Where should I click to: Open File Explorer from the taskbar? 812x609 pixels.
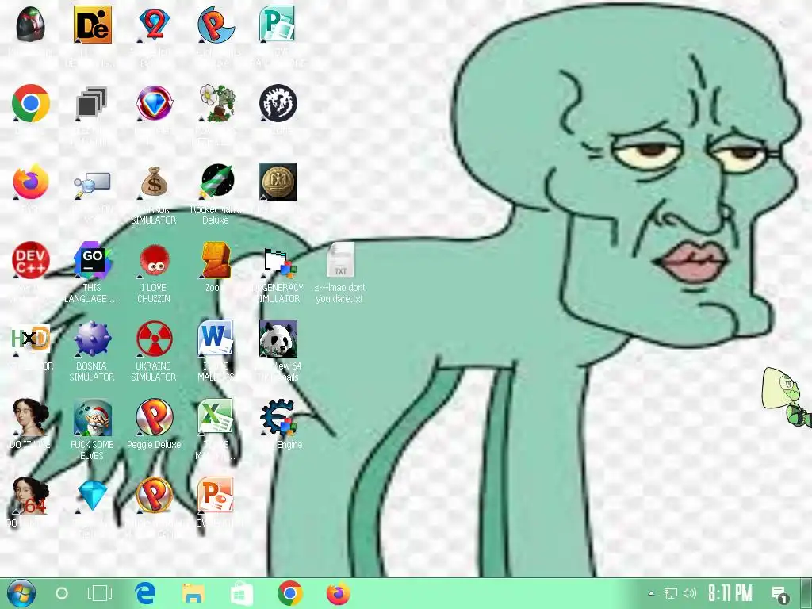pyautogui.click(x=193, y=593)
